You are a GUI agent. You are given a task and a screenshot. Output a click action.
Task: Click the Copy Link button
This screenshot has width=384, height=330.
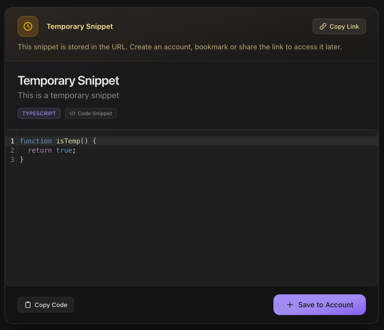(x=339, y=26)
